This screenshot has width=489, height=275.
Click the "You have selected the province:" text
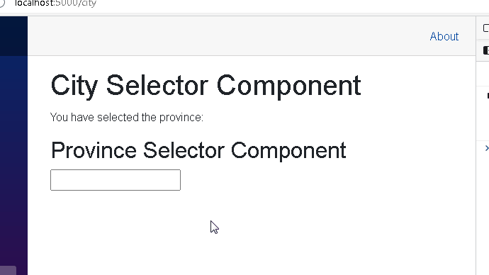point(127,118)
